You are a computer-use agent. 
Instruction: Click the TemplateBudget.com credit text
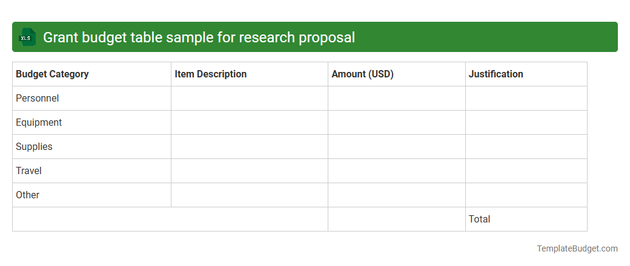tap(577, 248)
